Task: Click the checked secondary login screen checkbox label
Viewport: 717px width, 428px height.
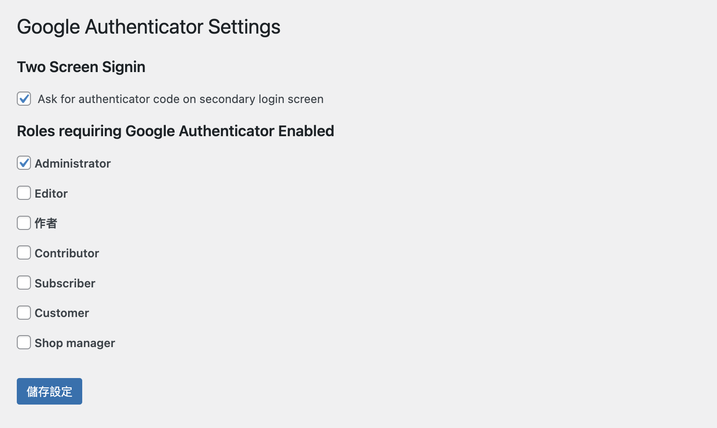Action: (179, 99)
